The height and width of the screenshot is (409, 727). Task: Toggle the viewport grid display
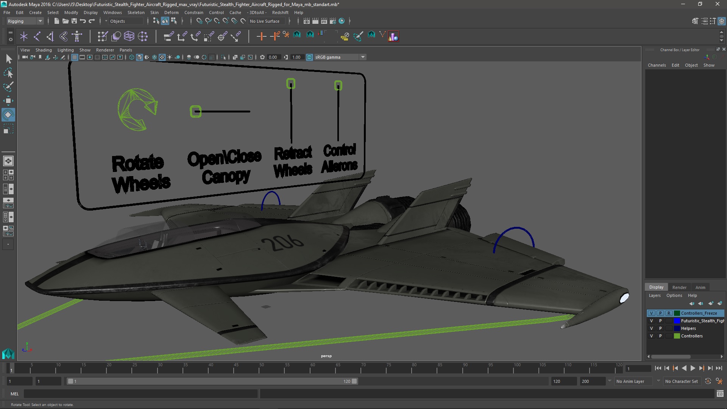pyautogui.click(x=75, y=57)
